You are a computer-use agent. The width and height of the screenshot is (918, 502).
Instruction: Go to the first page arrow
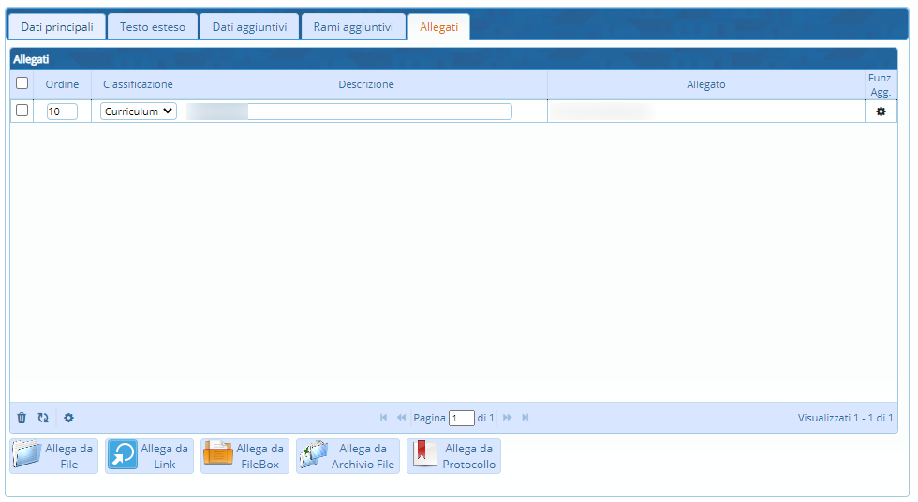384,418
